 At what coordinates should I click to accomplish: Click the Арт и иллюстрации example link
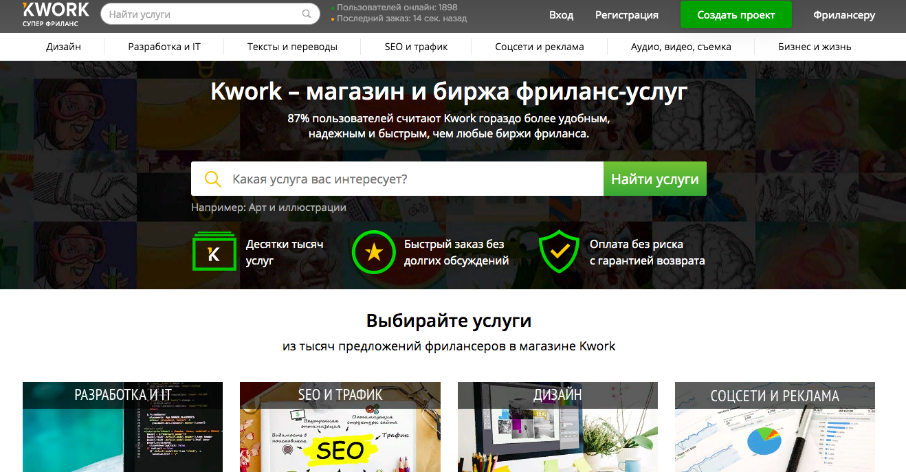[x=298, y=207]
